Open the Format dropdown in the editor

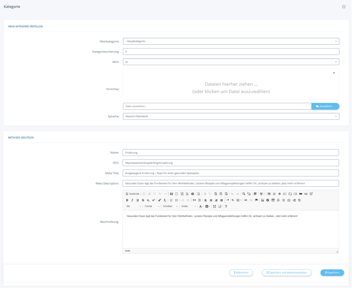[x=152, y=206]
